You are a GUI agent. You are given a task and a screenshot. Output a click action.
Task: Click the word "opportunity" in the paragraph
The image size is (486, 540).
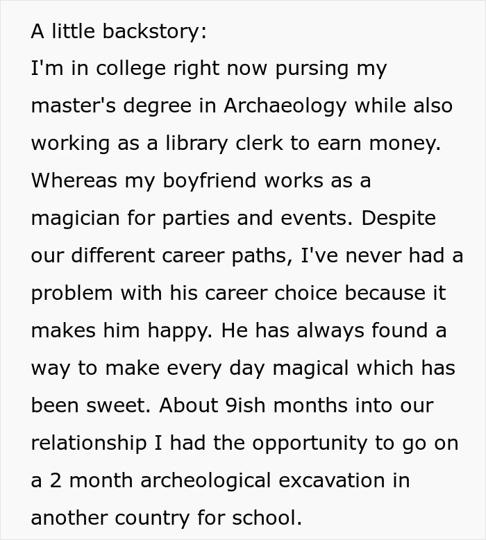click(x=310, y=444)
